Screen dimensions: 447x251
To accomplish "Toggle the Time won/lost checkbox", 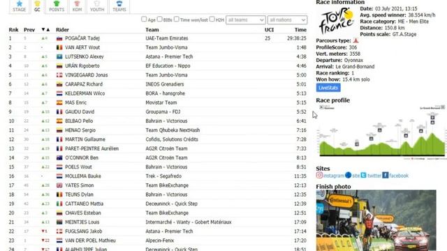I will (177, 19).
